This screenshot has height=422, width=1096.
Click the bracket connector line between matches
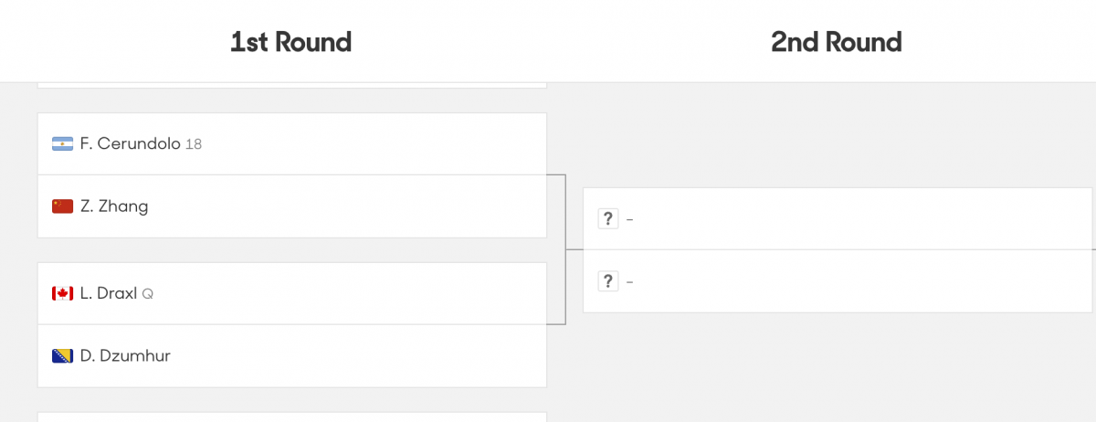[x=566, y=248]
